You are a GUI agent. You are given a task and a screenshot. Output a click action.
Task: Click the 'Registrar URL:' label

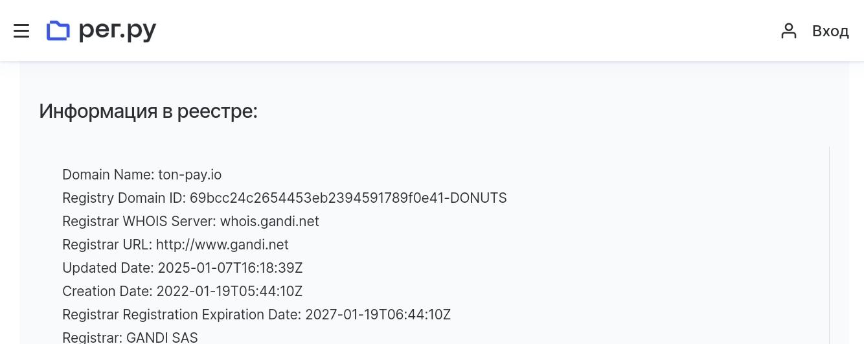pos(107,245)
